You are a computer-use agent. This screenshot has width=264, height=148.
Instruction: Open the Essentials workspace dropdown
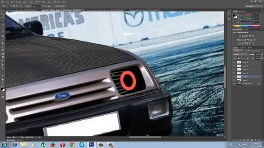pos(254,6)
